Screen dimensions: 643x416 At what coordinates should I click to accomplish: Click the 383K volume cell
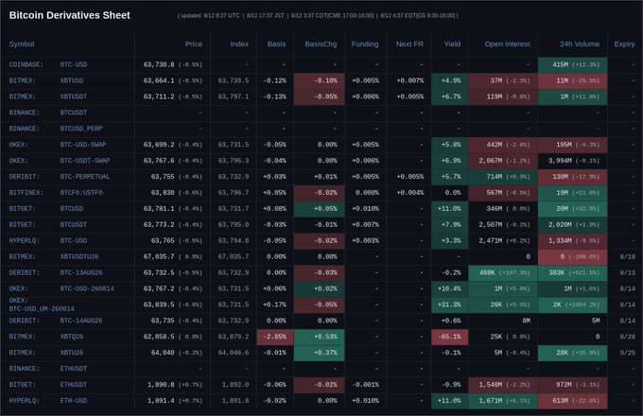(572, 272)
